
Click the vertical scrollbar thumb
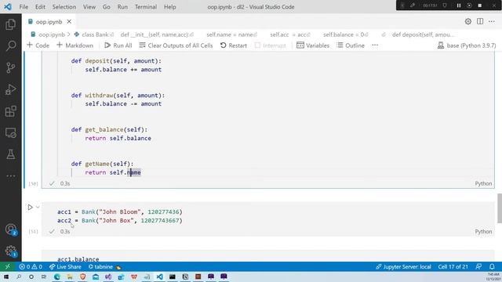tap(499, 208)
